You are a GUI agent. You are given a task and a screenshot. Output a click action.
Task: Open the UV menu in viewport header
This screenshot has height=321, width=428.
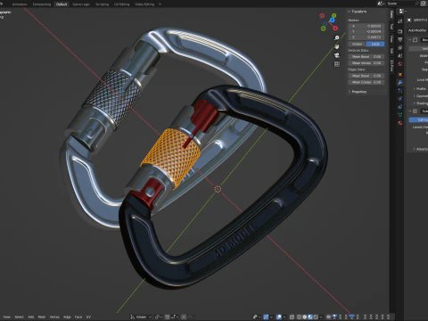(88, 317)
